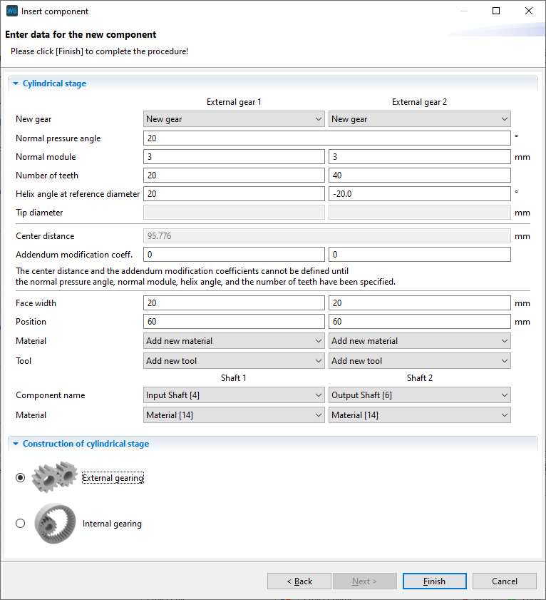
Task: Open External gear 1 Tool dropdown
Action: tap(234, 361)
